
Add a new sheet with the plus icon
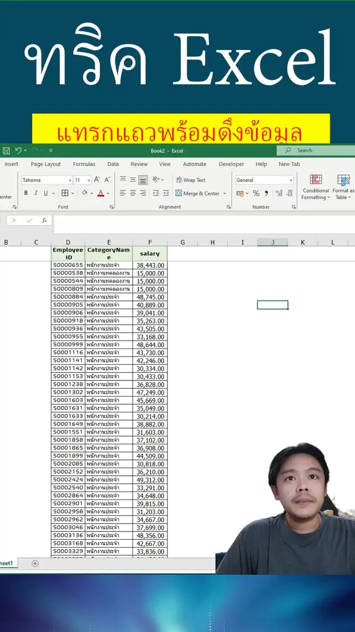coord(35,563)
